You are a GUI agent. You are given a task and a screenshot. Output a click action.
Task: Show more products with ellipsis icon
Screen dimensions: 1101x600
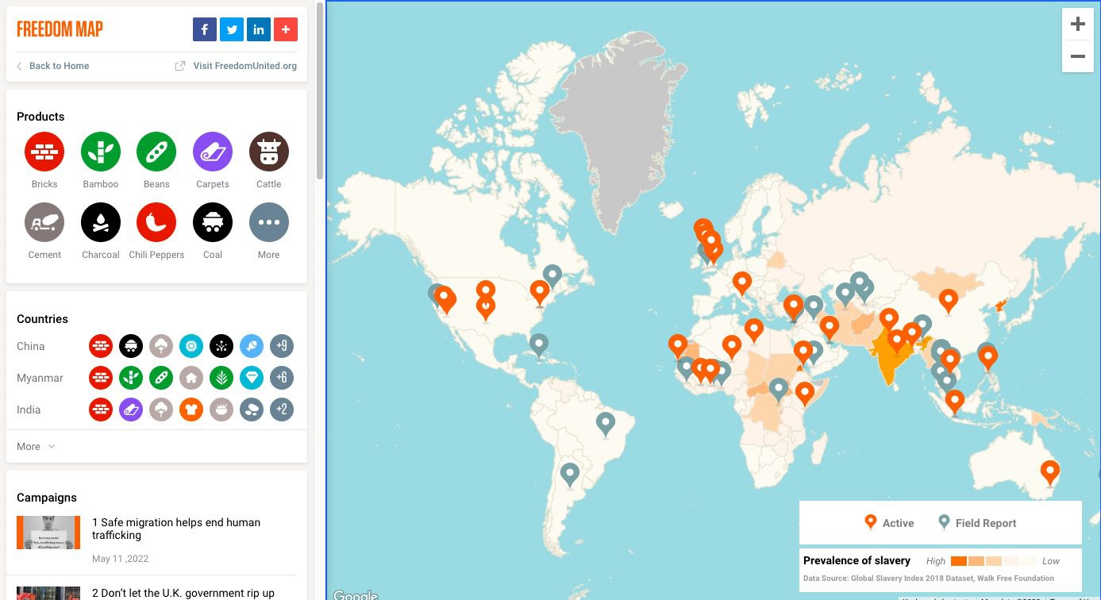(269, 222)
